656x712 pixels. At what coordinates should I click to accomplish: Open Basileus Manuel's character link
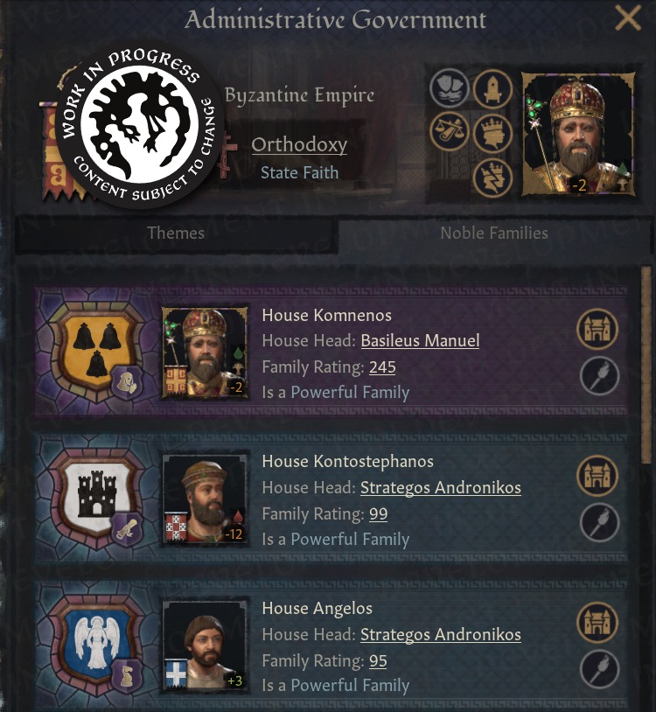click(x=421, y=340)
